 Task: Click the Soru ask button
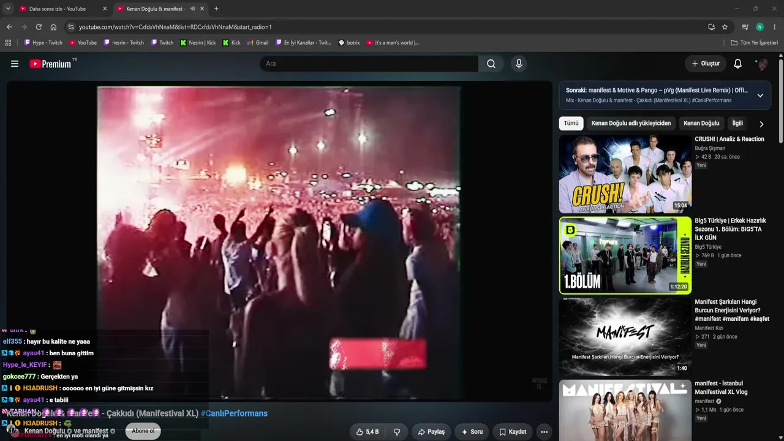tap(472, 432)
